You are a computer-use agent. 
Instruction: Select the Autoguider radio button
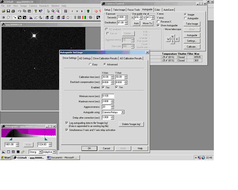(x=185, y=18)
